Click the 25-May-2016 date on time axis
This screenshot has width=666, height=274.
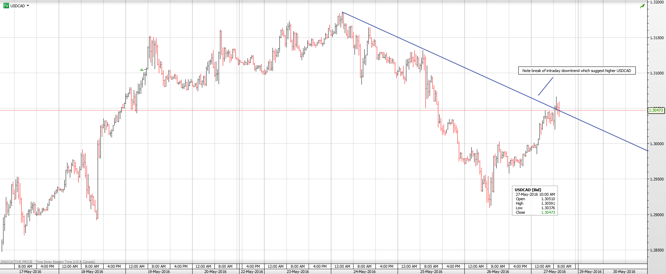coord(431,272)
